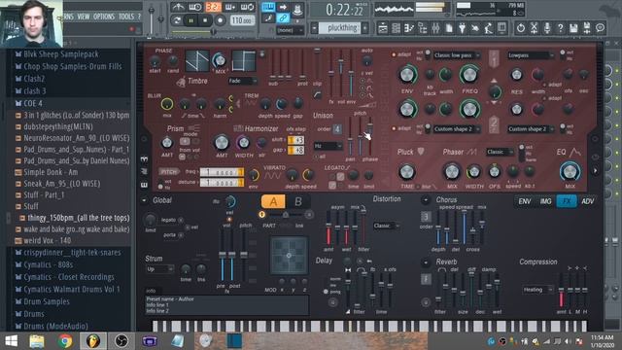Click the undo history circular-arrow icon
Image resolution: width=622 pixels, height=350 pixels.
pyautogui.click(x=521, y=28)
